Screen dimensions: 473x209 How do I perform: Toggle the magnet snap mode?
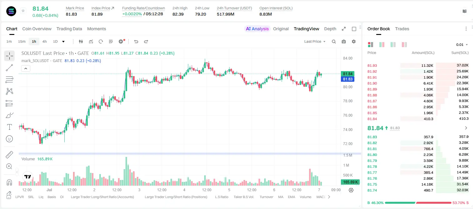[9, 182]
